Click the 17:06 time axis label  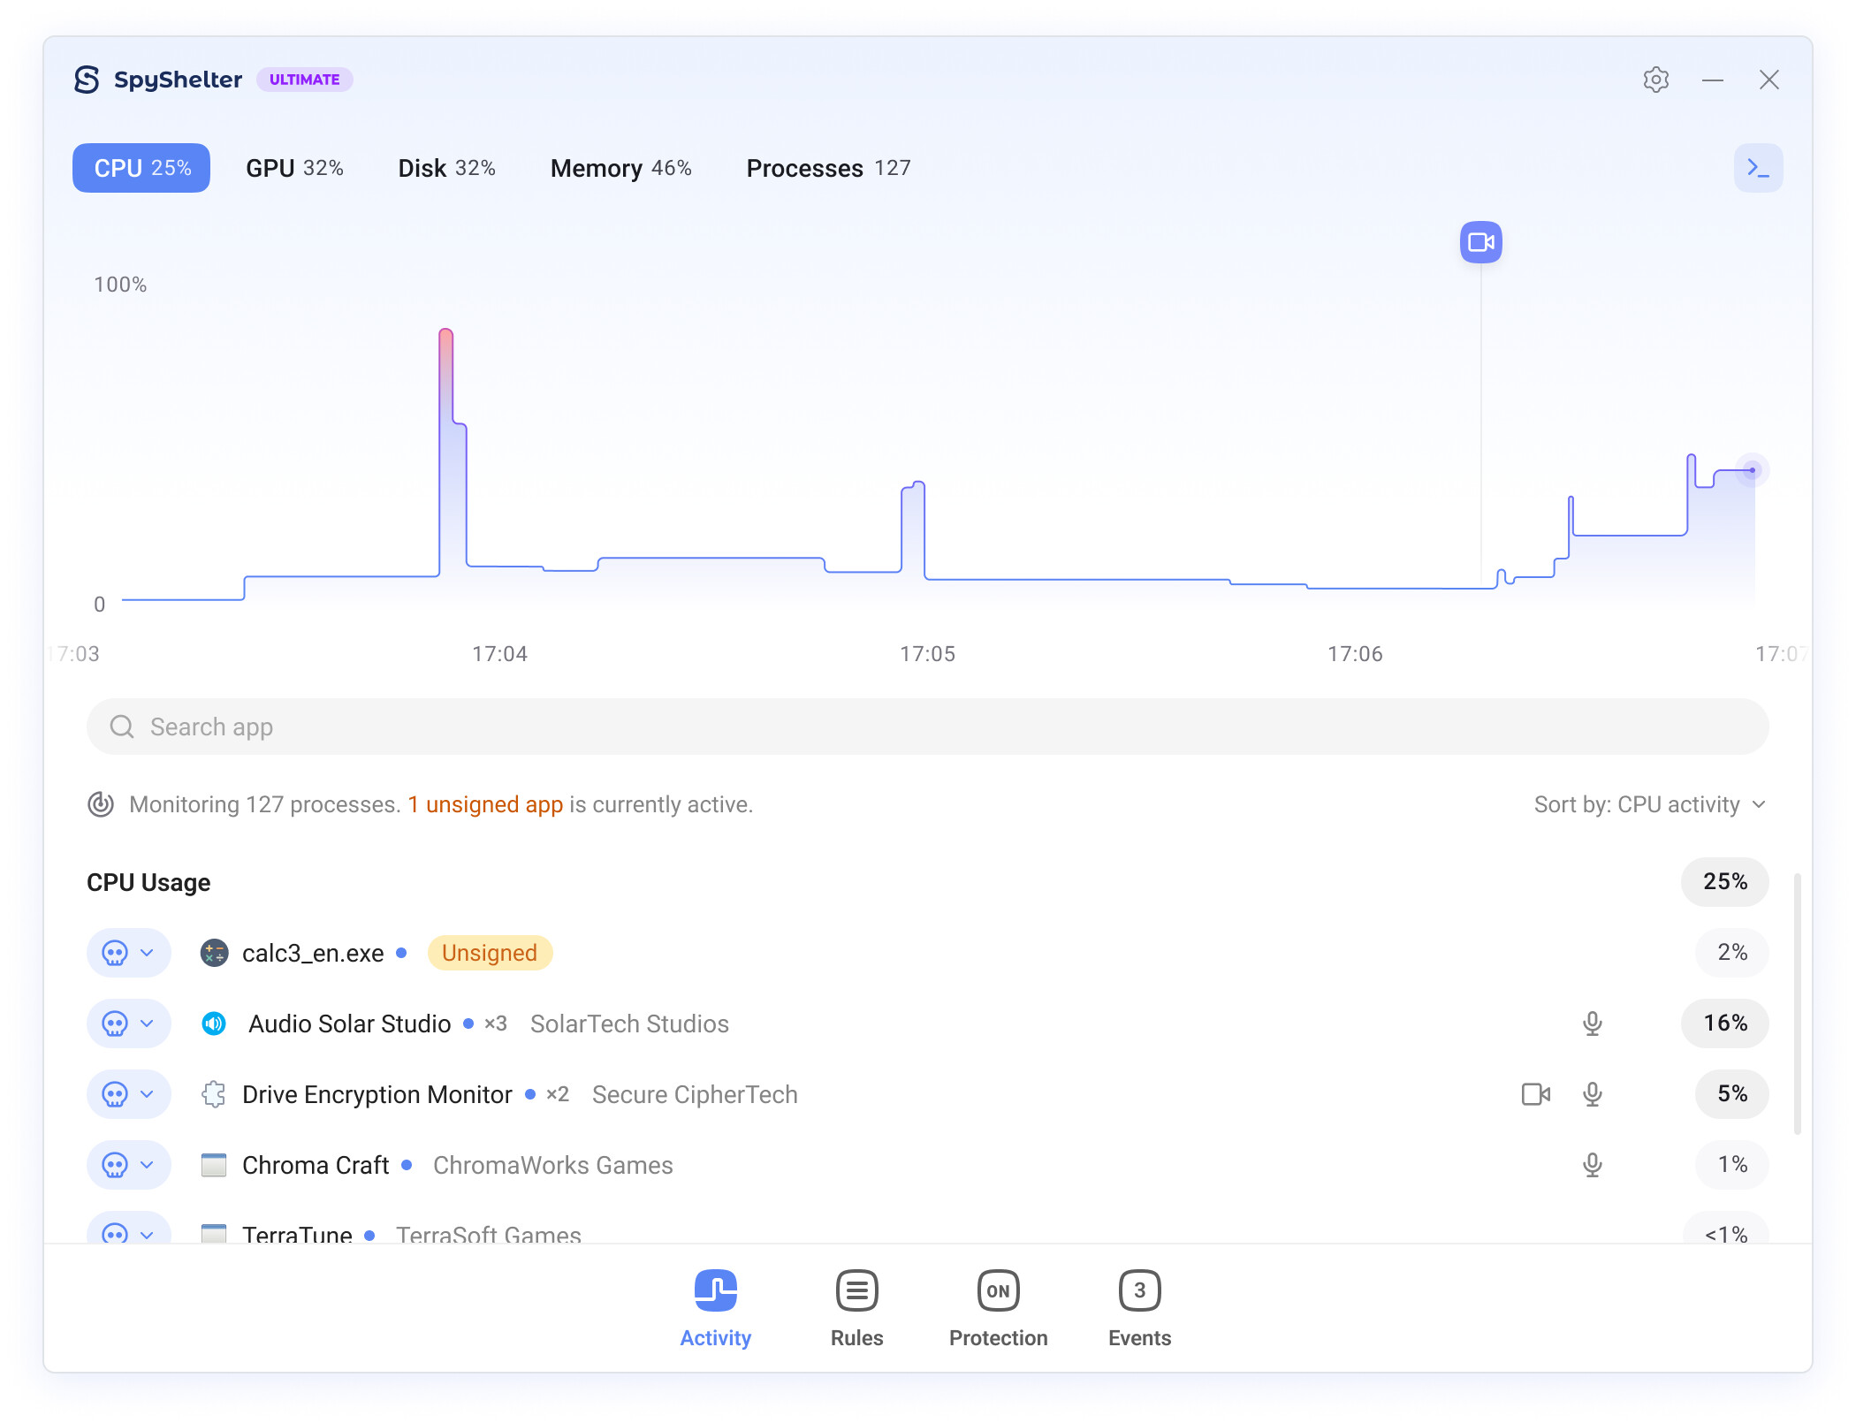(x=1355, y=654)
